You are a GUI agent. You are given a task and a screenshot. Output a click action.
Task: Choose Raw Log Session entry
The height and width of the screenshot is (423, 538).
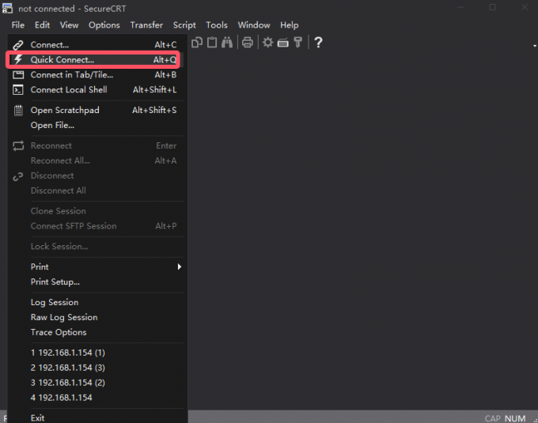coord(96,317)
